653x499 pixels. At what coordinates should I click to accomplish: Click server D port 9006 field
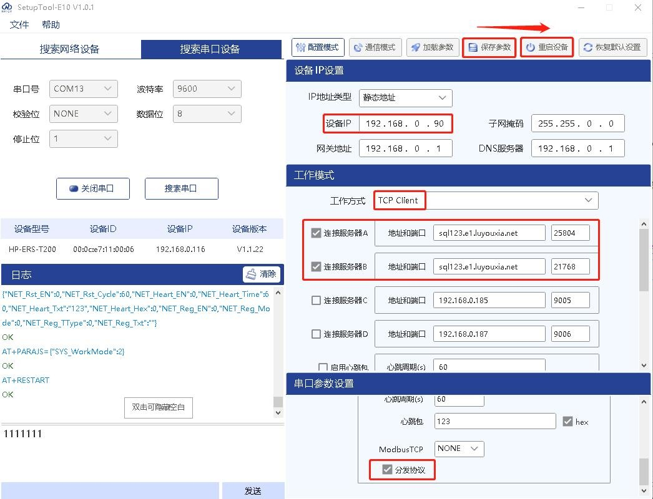point(570,334)
